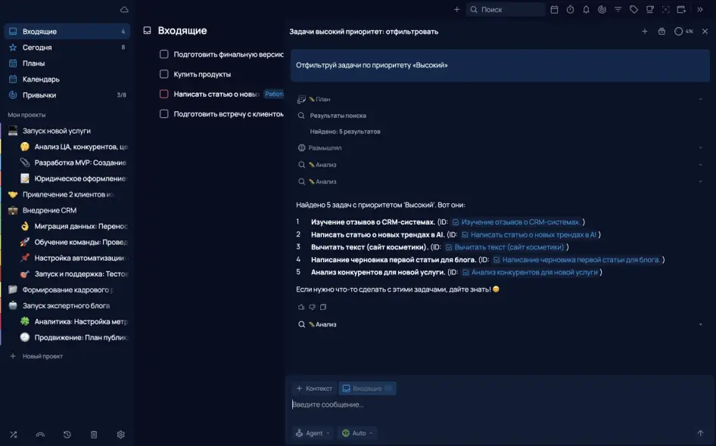Open settings gear in bottom sidebar
Image resolution: width=716 pixels, height=446 pixels.
[x=120, y=435]
